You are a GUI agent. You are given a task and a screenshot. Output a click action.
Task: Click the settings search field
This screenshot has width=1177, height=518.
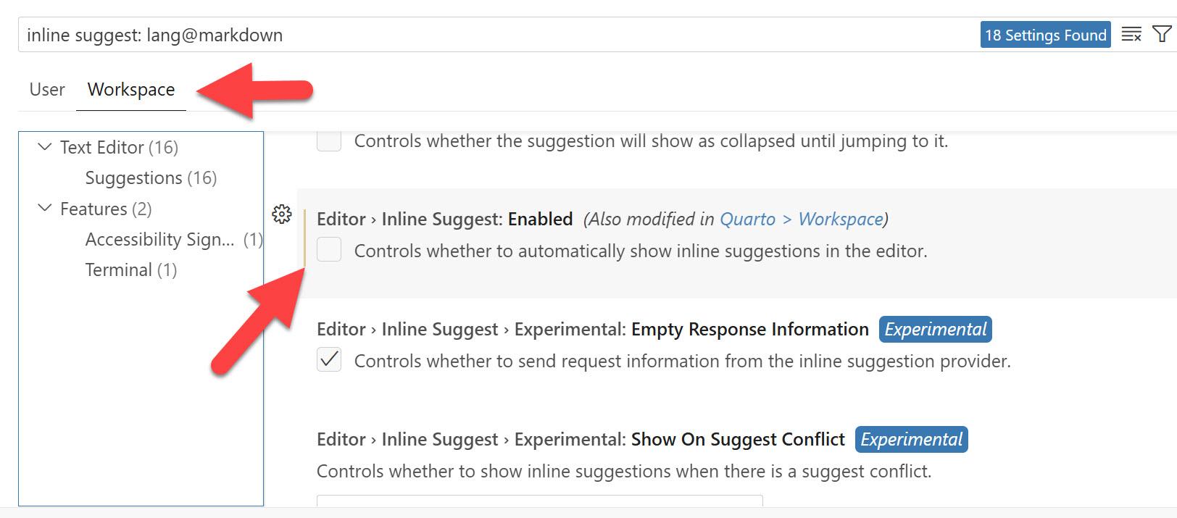pos(493,35)
